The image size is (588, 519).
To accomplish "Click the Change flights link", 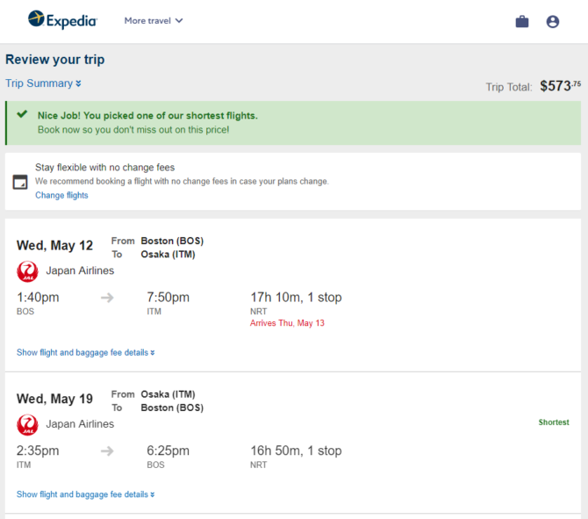I will pos(61,195).
